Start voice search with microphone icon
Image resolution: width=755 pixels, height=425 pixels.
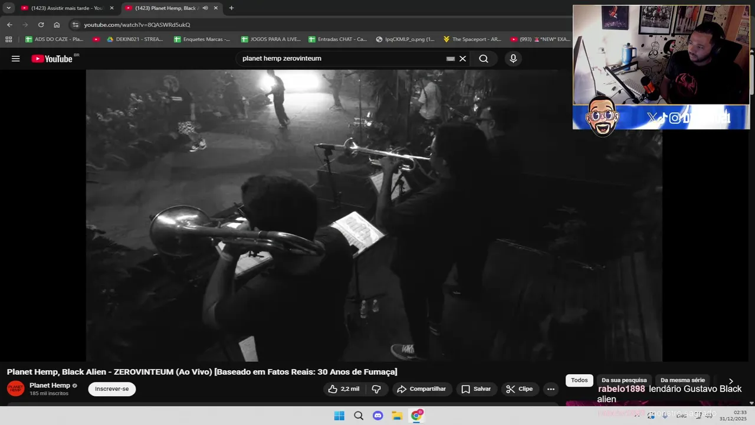(513, 58)
